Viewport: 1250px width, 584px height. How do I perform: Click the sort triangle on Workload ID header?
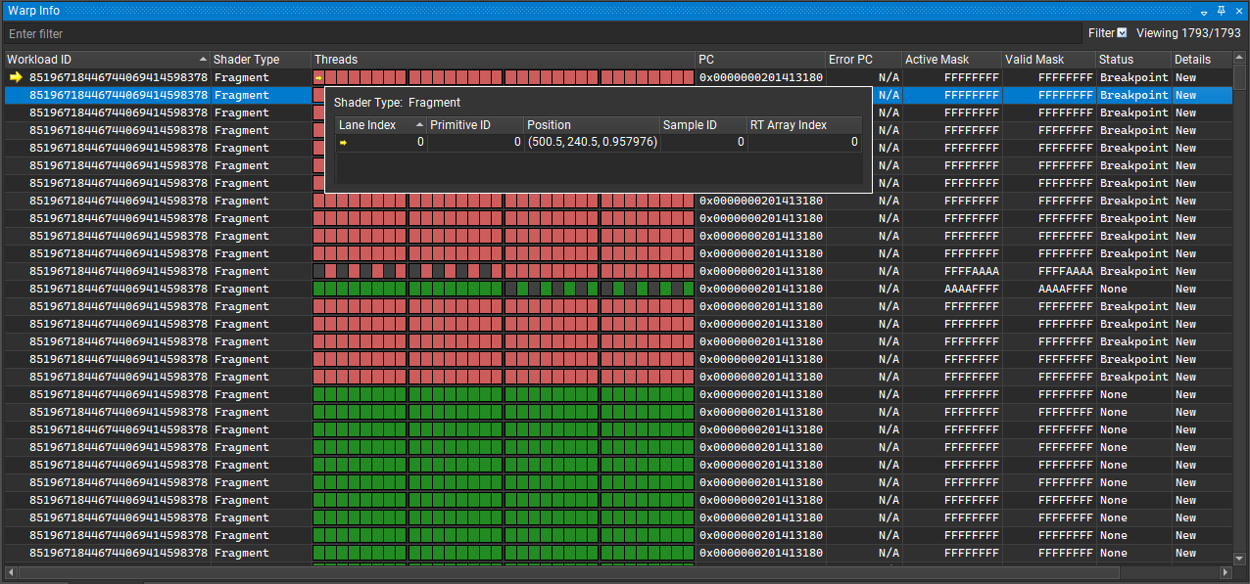[x=203, y=59]
